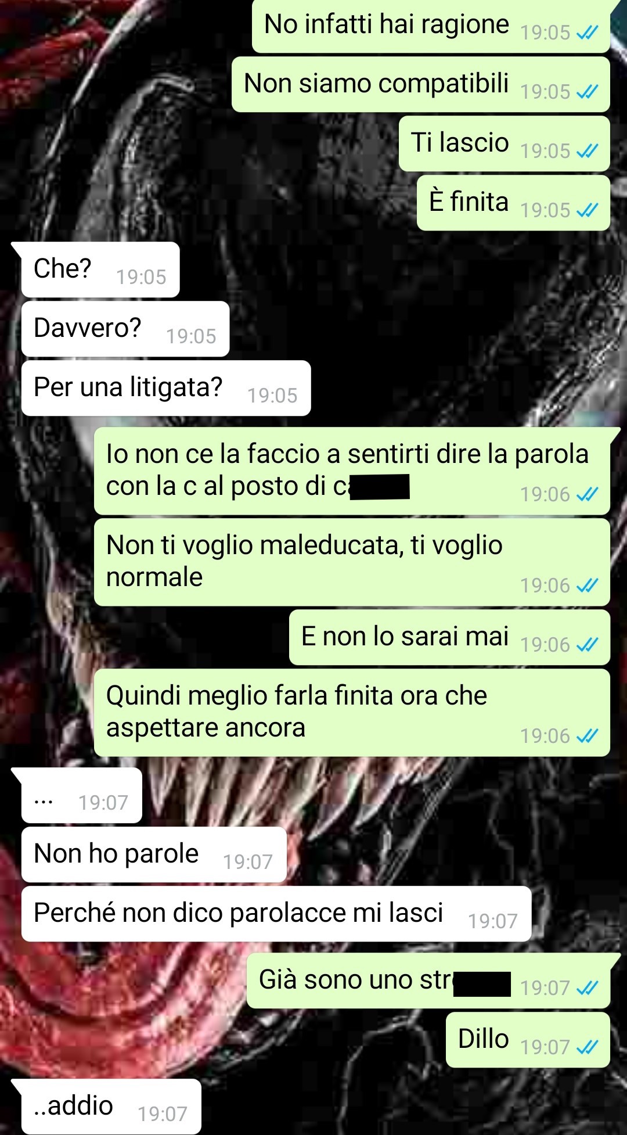
Task: Tap the 'Io non ce la faccio' message
Action: click(x=352, y=471)
